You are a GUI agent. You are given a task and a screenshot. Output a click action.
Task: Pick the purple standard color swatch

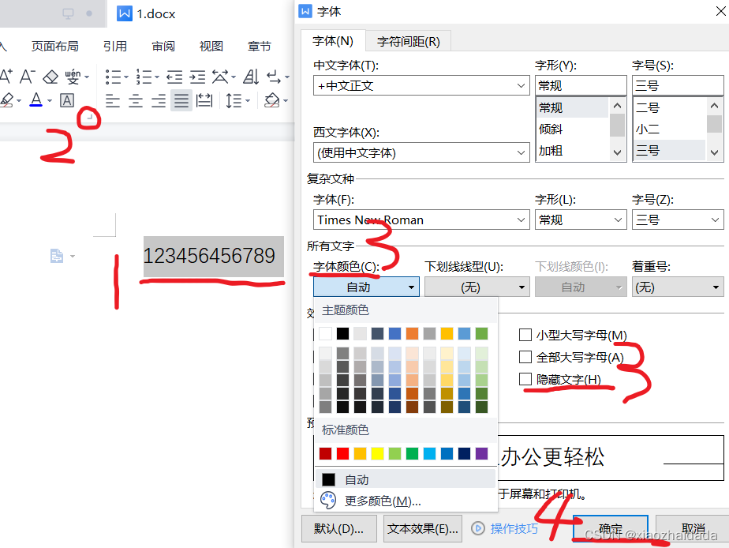(481, 453)
